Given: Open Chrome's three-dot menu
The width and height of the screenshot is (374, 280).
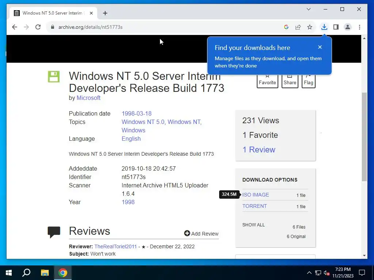Looking at the screenshot, I should [x=359, y=27].
